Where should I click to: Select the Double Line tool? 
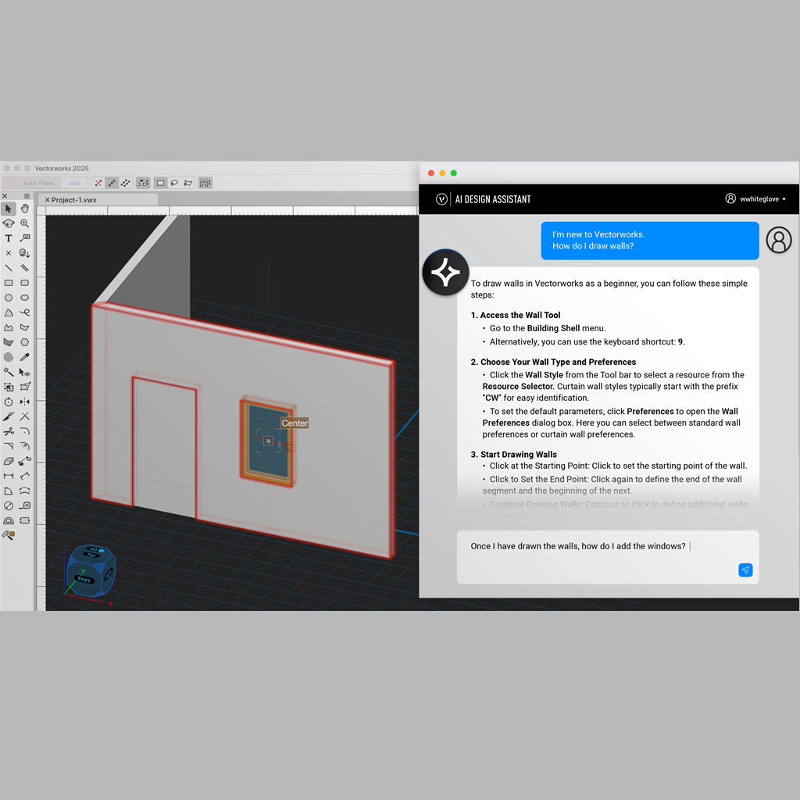[24, 268]
